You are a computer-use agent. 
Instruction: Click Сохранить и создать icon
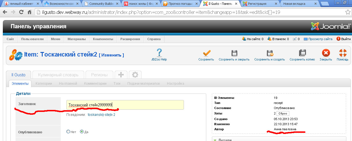(x=269, y=53)
